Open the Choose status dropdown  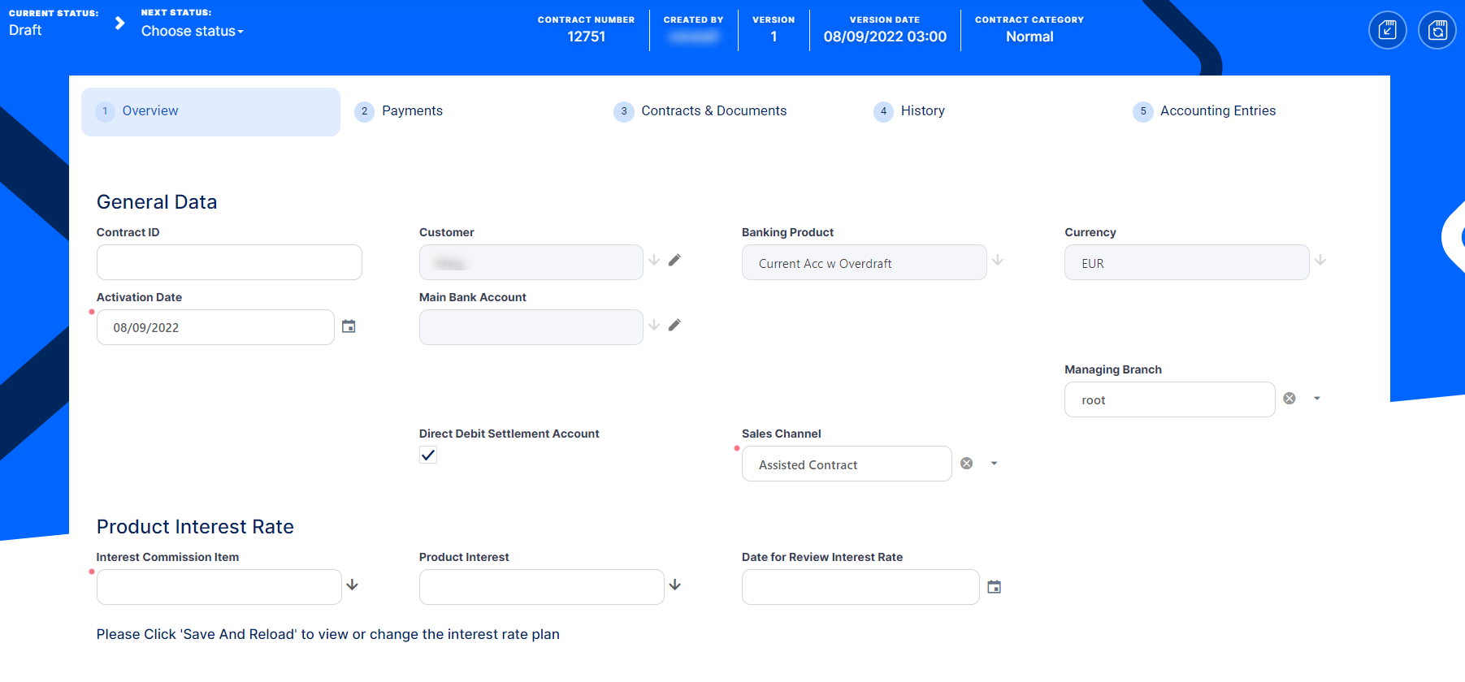[193, 31]
